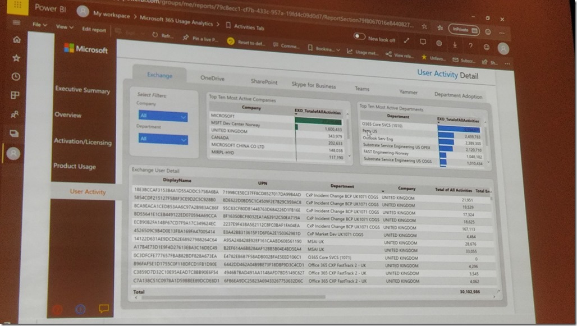
Task: Switch to the SharePoint tab
Action: click(x=264, y=82)
